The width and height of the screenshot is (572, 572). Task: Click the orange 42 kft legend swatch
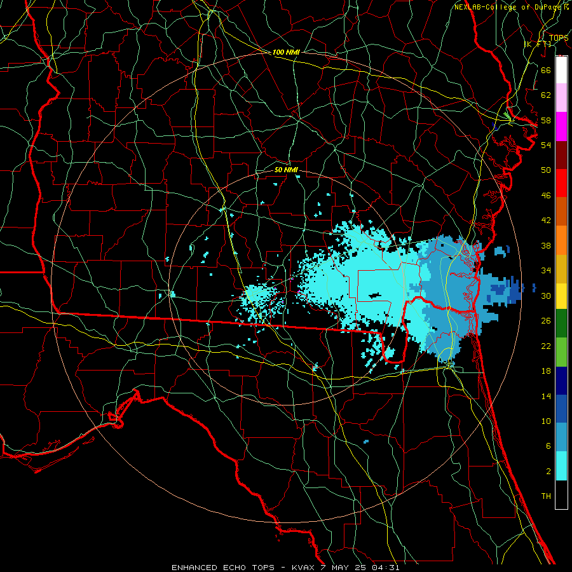click(x=561, y=240)
